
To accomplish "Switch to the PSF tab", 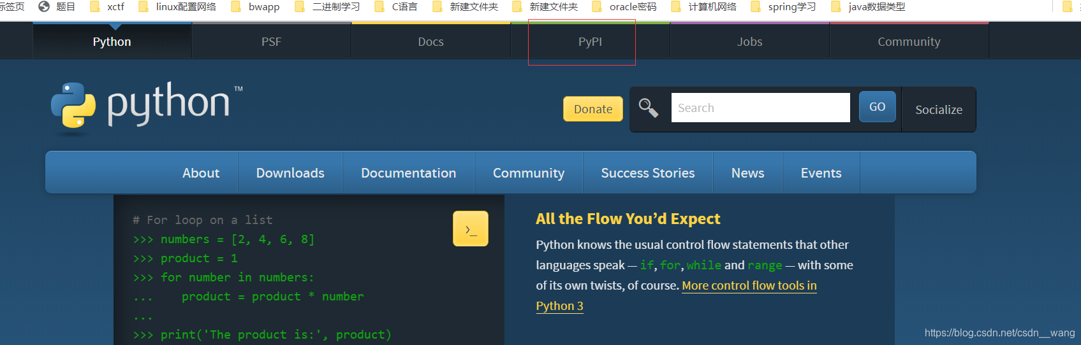I will point(272,41).
